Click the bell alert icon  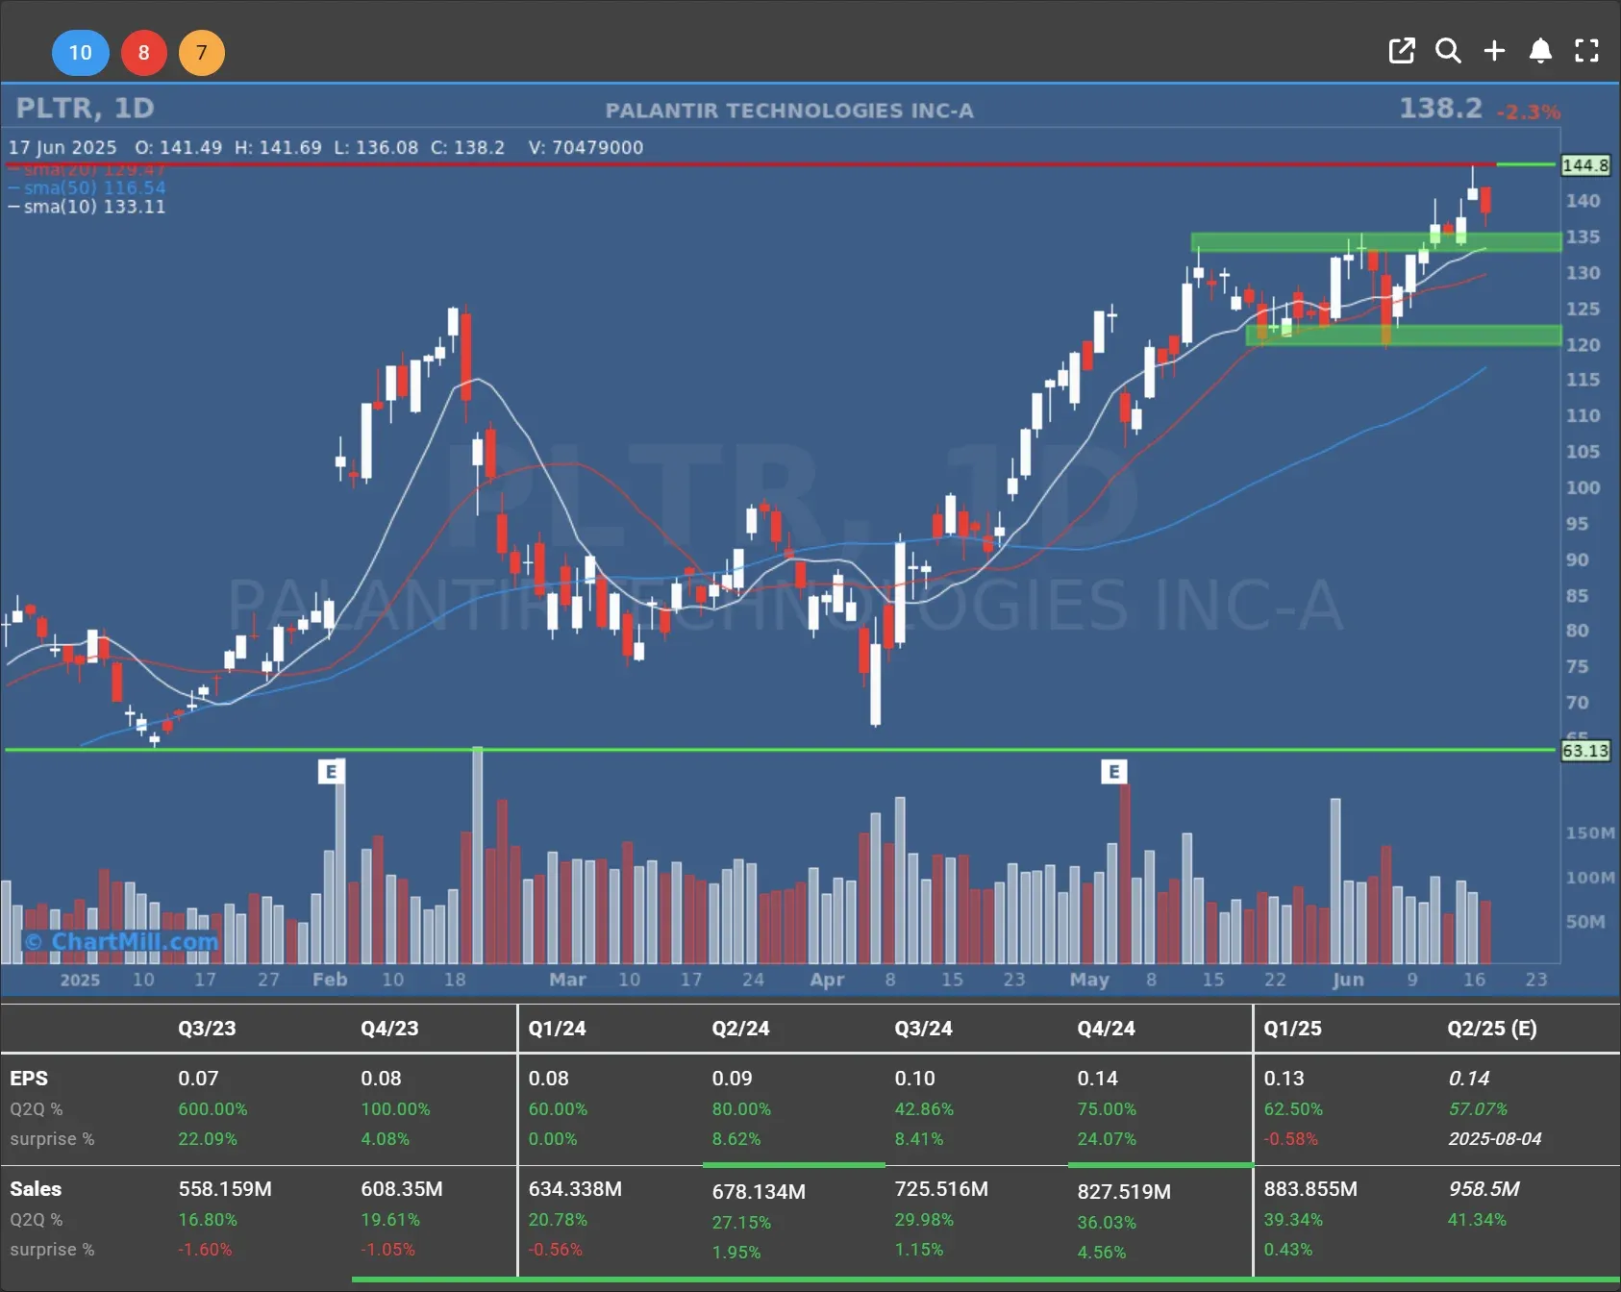1540,51
